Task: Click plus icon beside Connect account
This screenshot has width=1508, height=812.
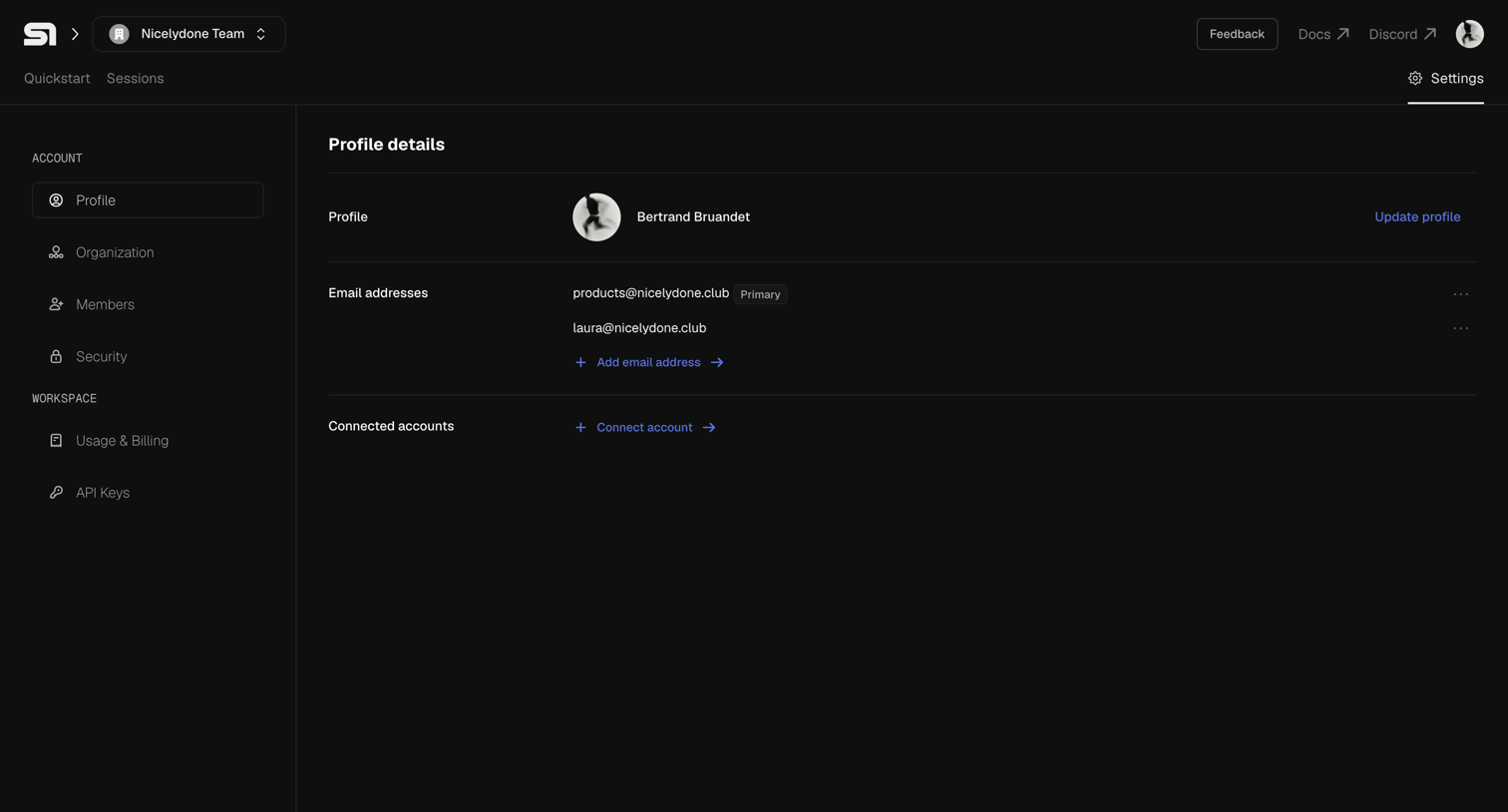Action: point(580,427)
